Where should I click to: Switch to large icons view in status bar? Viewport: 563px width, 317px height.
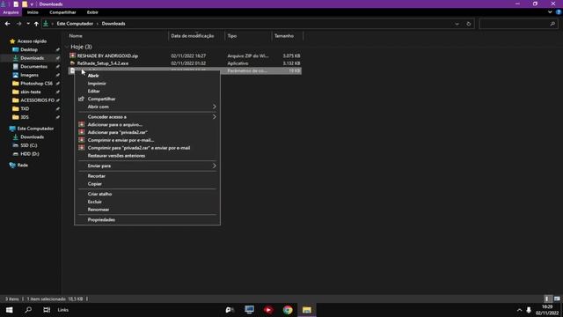tap(557, 299)
